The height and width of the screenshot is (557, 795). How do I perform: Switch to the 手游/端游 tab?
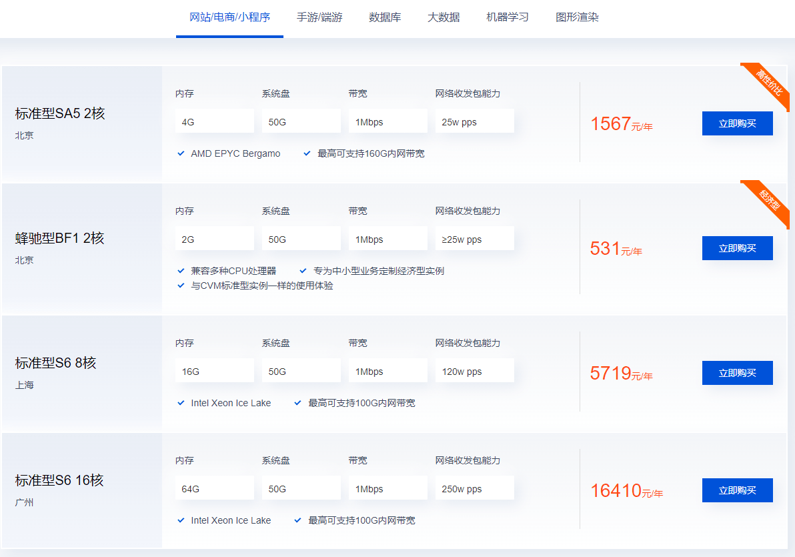(x=319, y=17)
